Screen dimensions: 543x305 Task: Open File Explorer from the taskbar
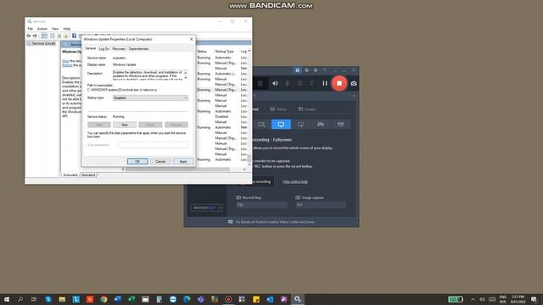62,299
